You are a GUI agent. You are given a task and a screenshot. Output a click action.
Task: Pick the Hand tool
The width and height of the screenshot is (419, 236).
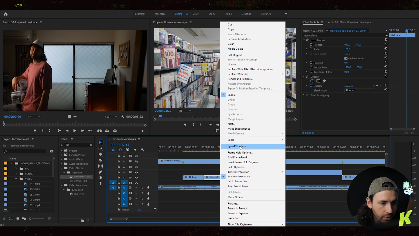tap(101, 178)
